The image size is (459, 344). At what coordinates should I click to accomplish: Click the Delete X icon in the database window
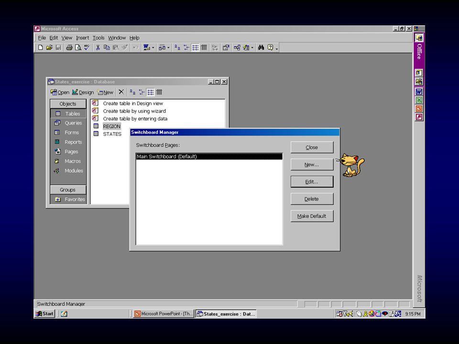click(121, 92)
